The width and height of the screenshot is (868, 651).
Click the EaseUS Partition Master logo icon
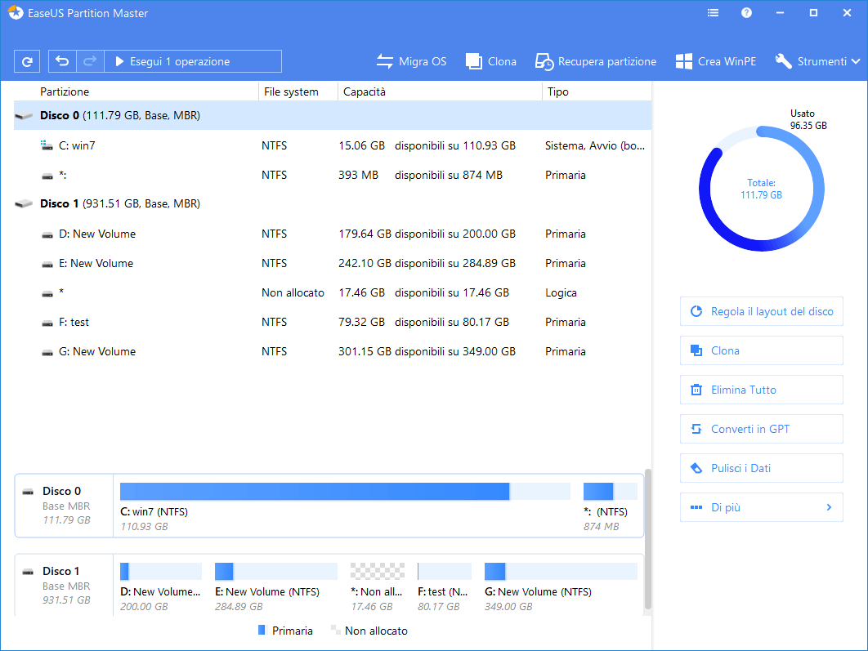[16, 13]
